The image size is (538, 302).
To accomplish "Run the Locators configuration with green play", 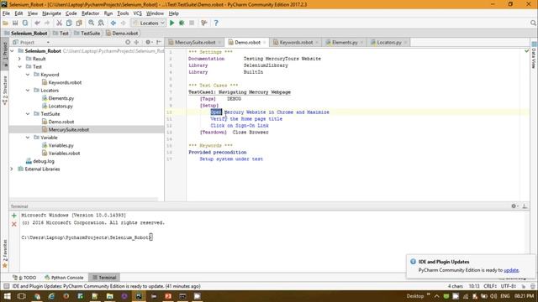I will tap(171, 23).
